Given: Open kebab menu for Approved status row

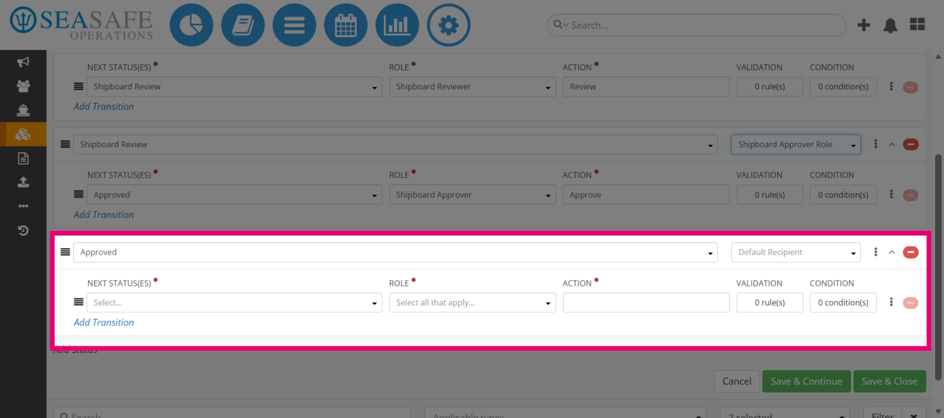Looking at the screenshot, I should (x=876, y=252).
